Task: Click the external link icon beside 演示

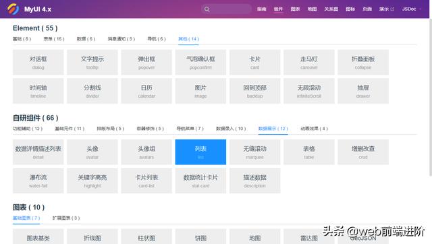Action: point(392,9)
